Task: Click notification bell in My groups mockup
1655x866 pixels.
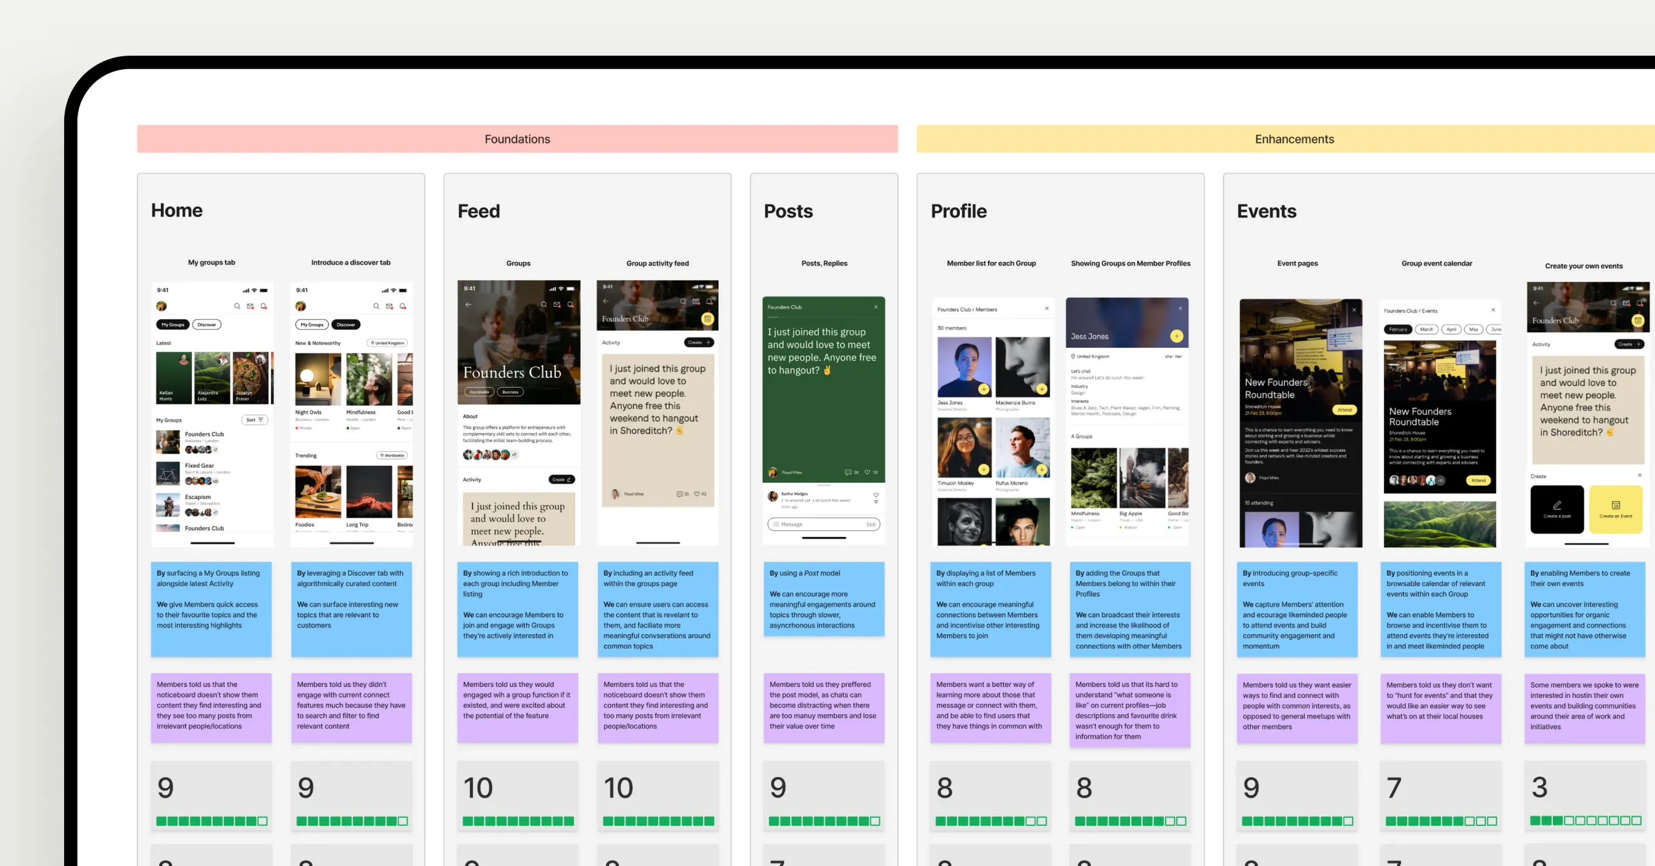Action: (264, 306)
